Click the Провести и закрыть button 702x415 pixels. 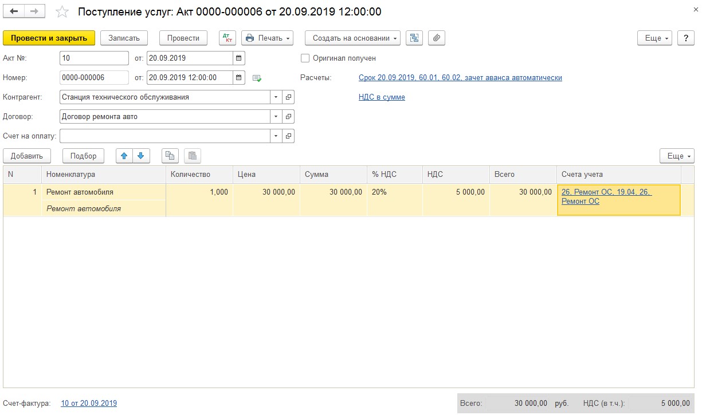pos(49,38)
